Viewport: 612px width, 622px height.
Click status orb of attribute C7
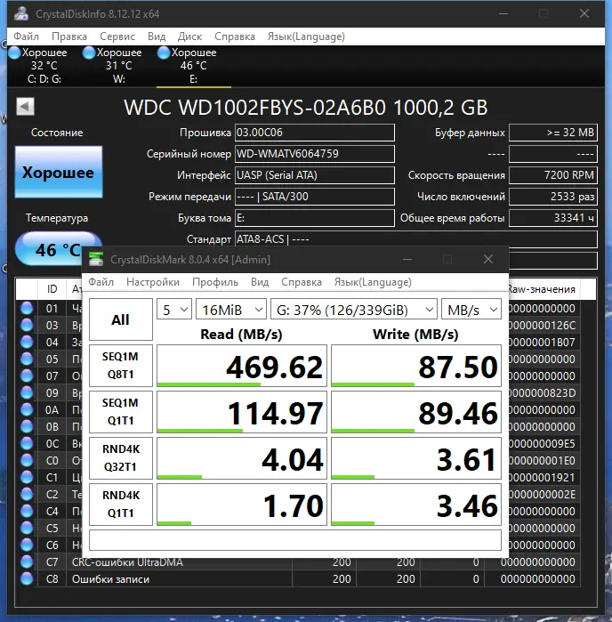pyautogui.click(x=27, y=562)
